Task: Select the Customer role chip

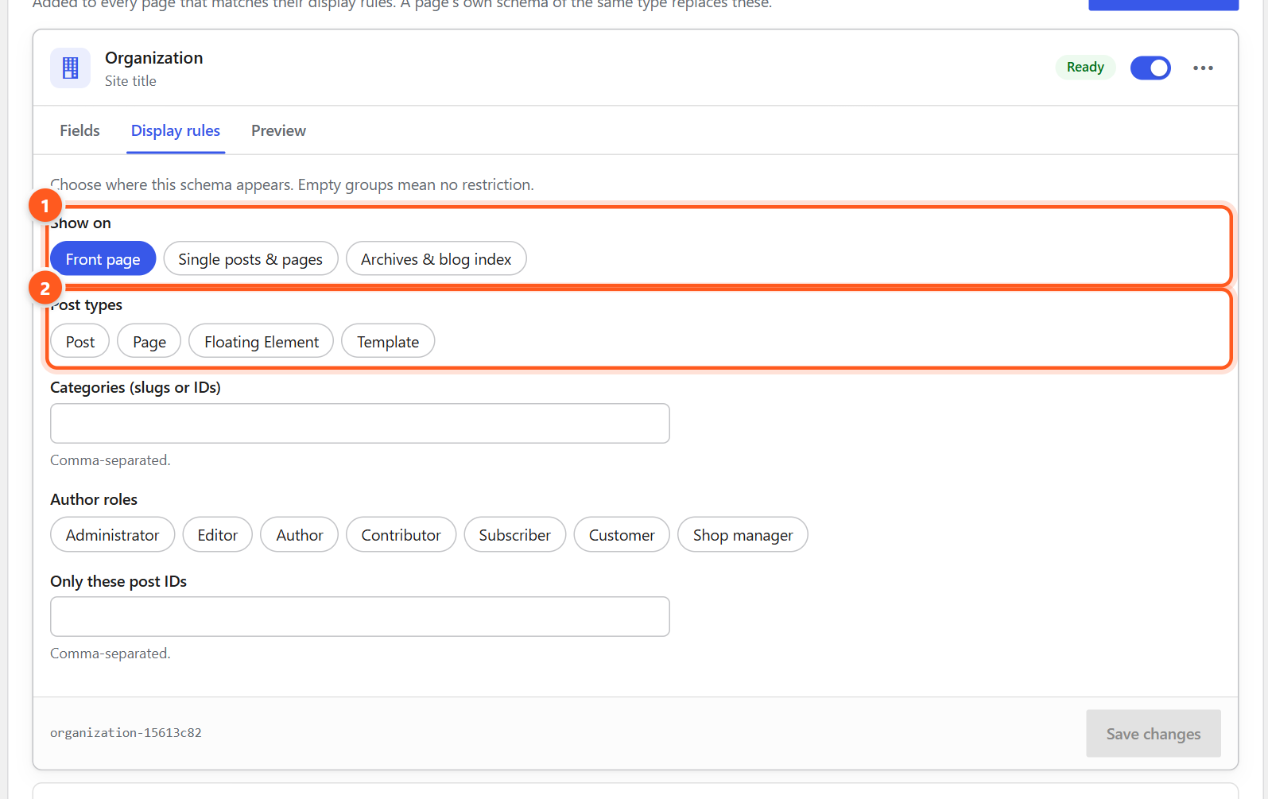Action: 622,535
